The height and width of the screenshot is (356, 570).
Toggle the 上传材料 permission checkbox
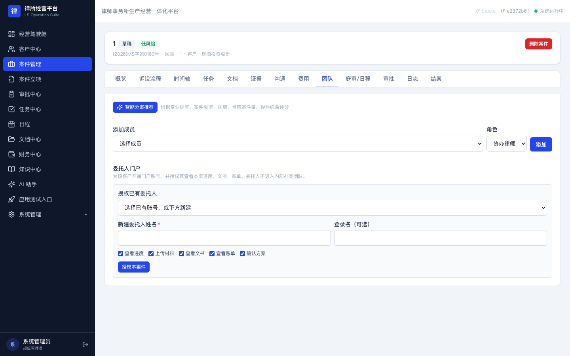point(151,254)
